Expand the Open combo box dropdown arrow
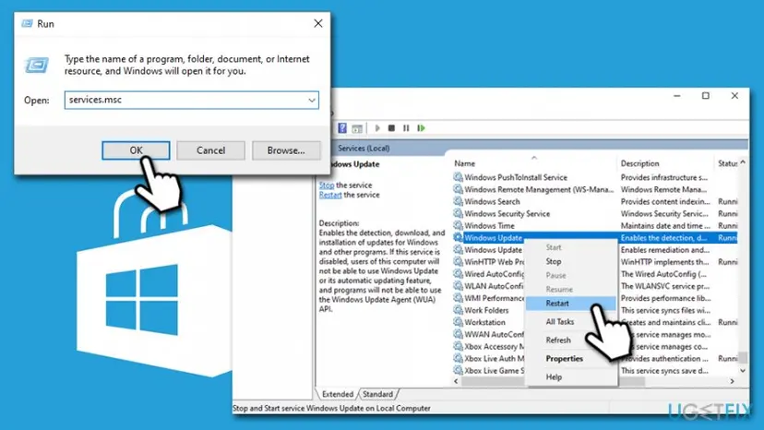Viewport: 764px width, 430px height. click(312, 100)
